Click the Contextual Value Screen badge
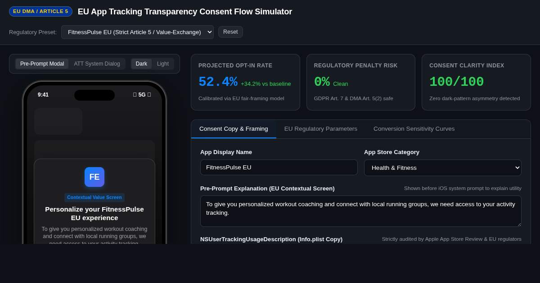This screenshot has width=540, height=283. point(94,197)
